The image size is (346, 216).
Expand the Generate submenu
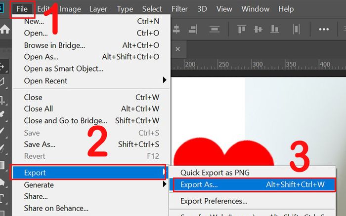click(x=91, y=185)
